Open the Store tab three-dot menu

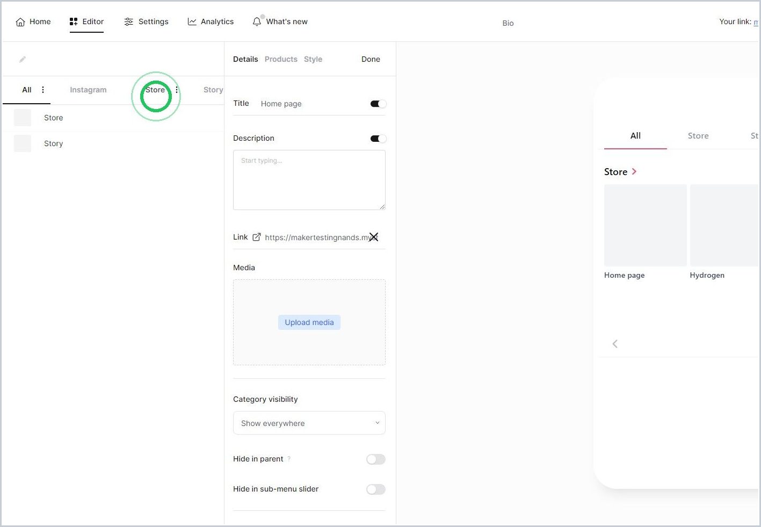177,90
